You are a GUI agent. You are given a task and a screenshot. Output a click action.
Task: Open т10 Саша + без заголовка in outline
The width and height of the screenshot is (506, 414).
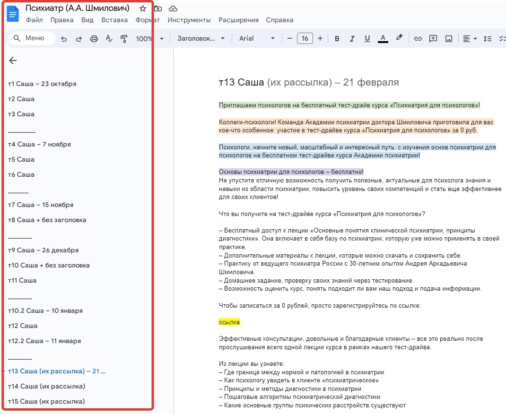click(x=49, y=265)
